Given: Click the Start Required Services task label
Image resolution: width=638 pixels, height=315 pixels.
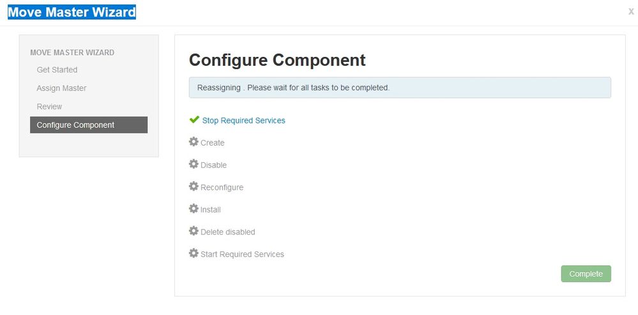Looking at the screenshot, I should tap(242, 254).
